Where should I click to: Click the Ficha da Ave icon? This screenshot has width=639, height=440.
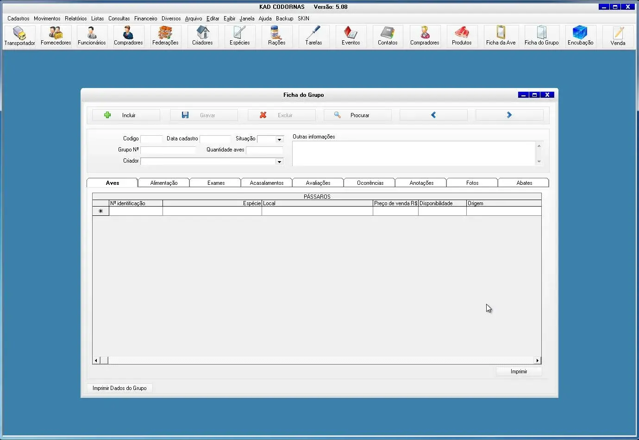pyautogui.click(x=501, y=36)
